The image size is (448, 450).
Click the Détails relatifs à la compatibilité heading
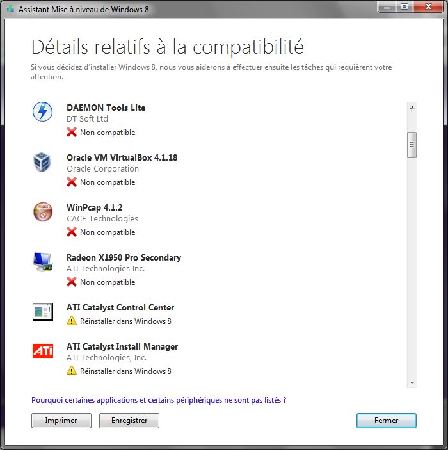pyautogui.click(x=167, y=47)
